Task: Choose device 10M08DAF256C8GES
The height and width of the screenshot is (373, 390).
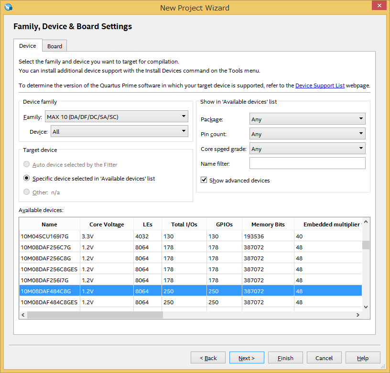Action: click(x=191, y=269)
